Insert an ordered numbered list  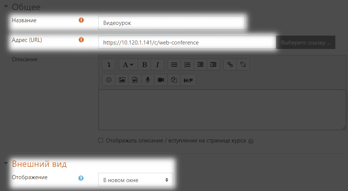tap(187, 65)
